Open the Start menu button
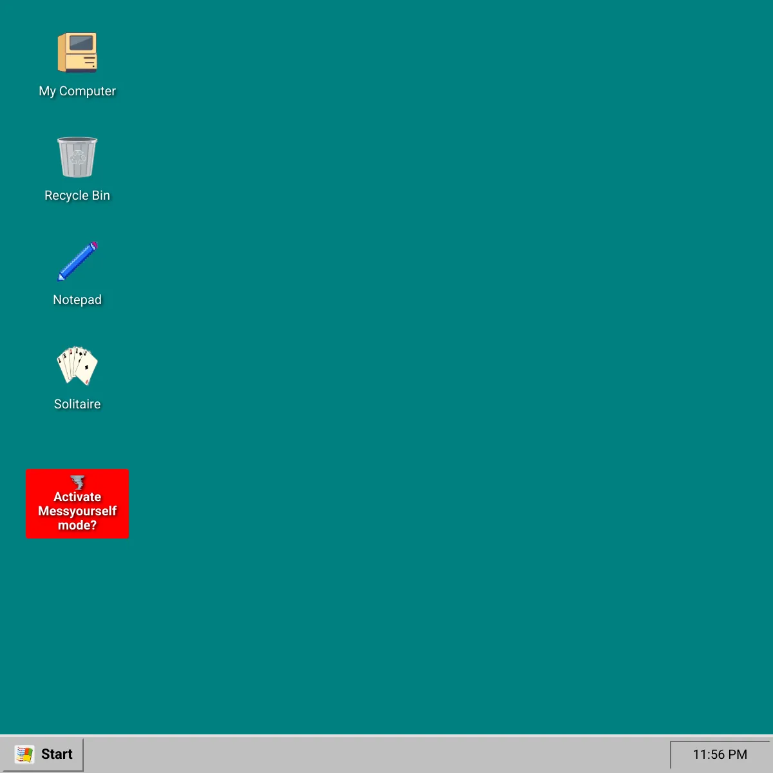 point(42,754)
